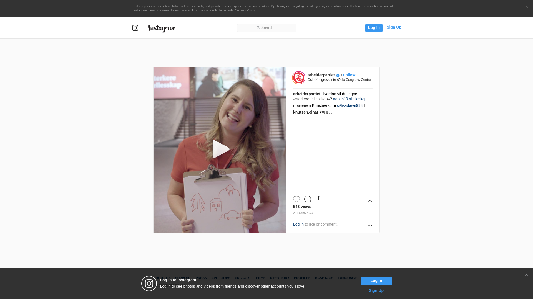Screen dimensions: 533x299
Task: Save post with bookmark icon
Action: 370,199
